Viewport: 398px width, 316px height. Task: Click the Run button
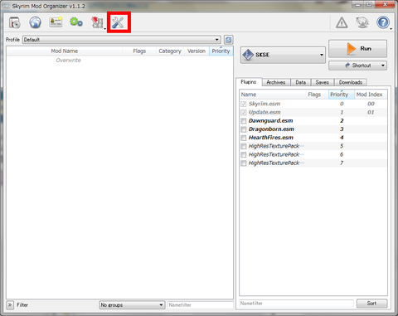(357, 49)
